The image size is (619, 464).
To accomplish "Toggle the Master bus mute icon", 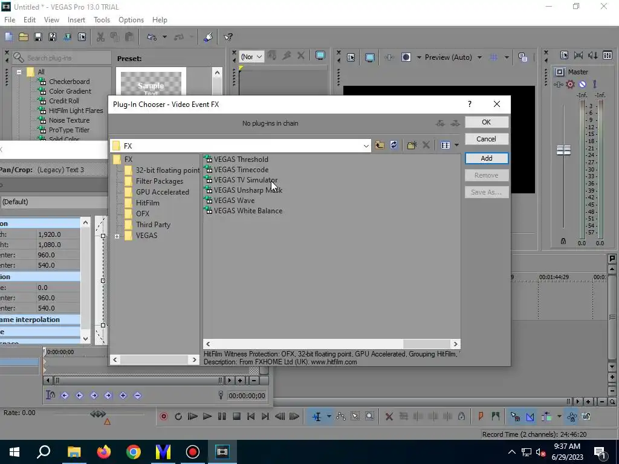I will click(x=582, y=84).
